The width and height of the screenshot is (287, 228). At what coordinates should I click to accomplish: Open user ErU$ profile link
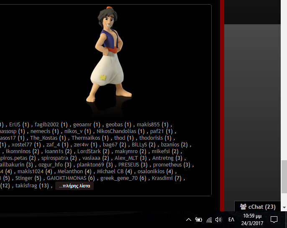(x=15, y=125)
